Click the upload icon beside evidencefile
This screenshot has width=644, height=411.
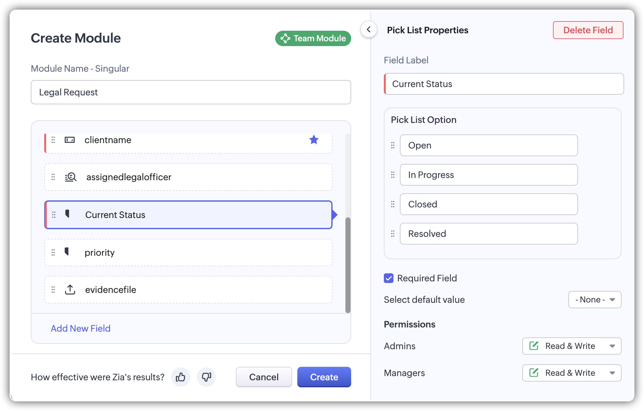click(x=70, y=290)
